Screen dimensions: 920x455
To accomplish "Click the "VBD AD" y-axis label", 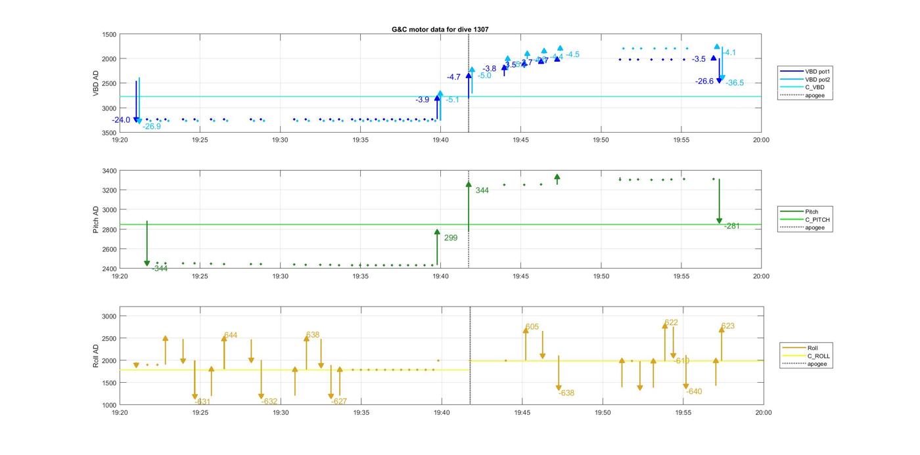I will [x=96, y=83].
